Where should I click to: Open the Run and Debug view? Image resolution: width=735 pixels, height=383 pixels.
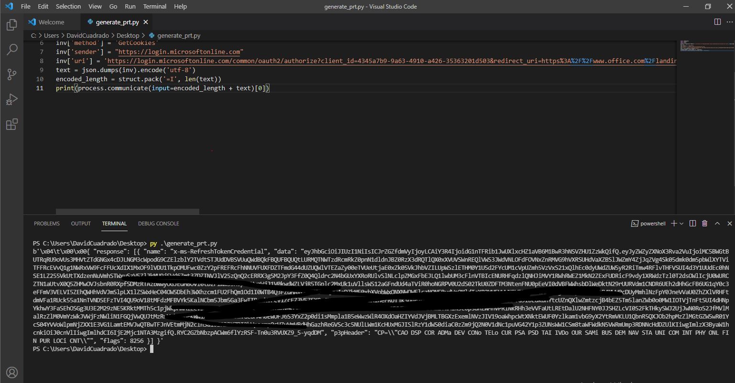[x=11, y=99]
